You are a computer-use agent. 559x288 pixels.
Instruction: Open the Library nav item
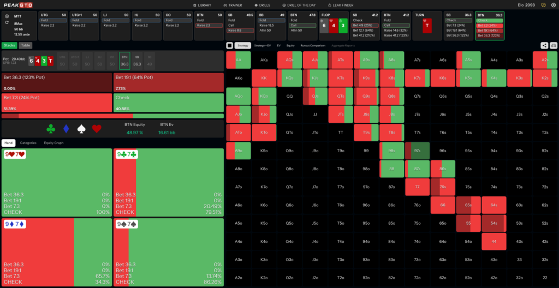click(202, 5)
